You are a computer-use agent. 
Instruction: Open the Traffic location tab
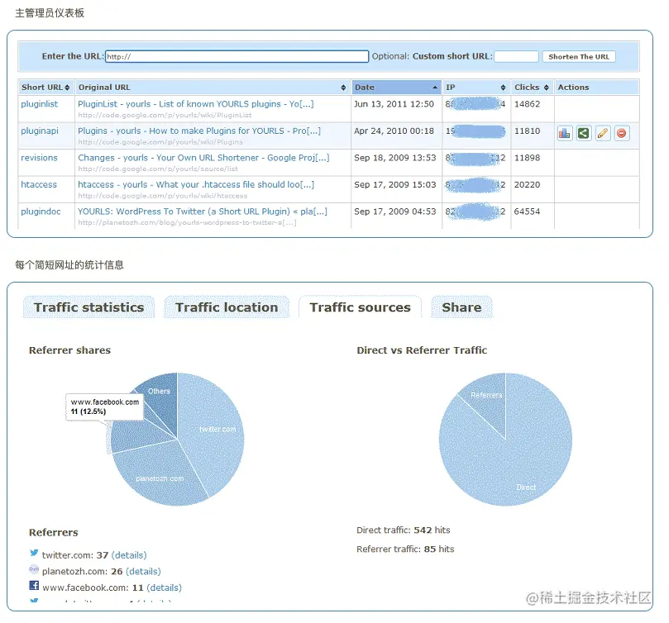click(227, 307)
